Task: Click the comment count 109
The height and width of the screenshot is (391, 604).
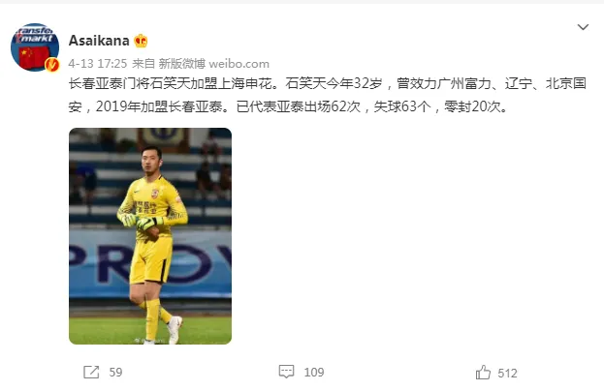Action: [314, 373]
